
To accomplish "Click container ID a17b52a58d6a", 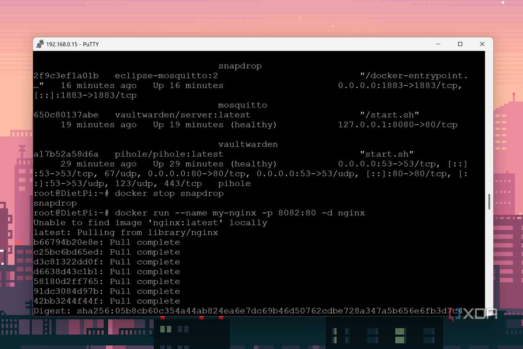I will coord(66,154).
